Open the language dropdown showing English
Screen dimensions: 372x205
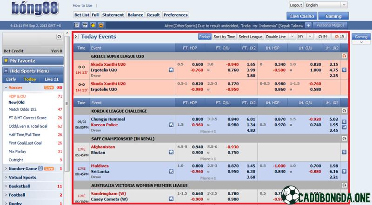[326, 5]
